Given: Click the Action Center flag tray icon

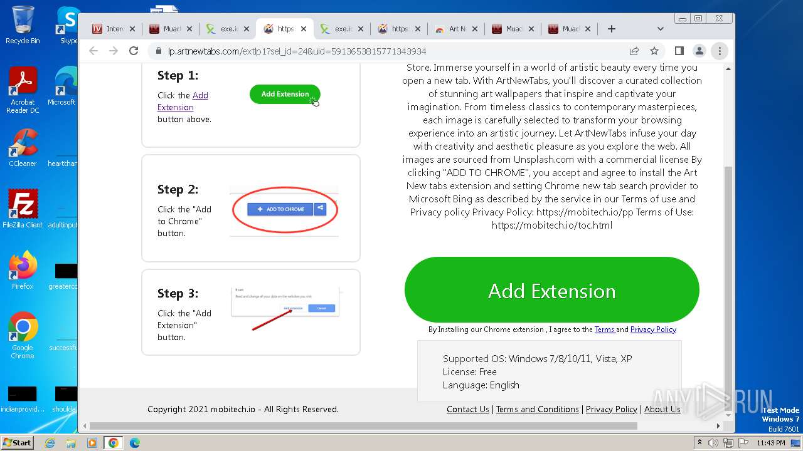Looking at the screenshot, I should (743, 443).
